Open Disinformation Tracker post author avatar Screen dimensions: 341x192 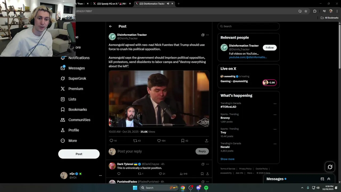112,37
